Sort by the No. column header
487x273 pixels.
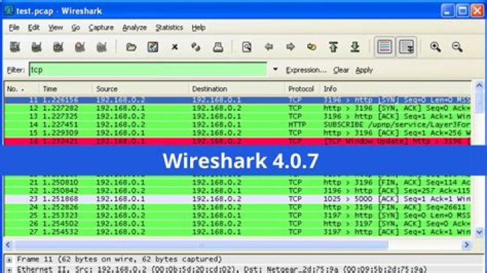click(21, 89)
